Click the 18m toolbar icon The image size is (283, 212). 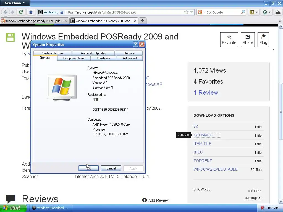point(278,12)
